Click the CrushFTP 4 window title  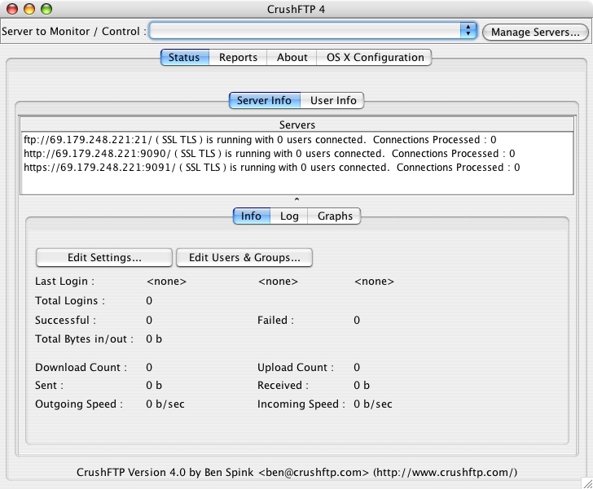click(x=296, y=9)
